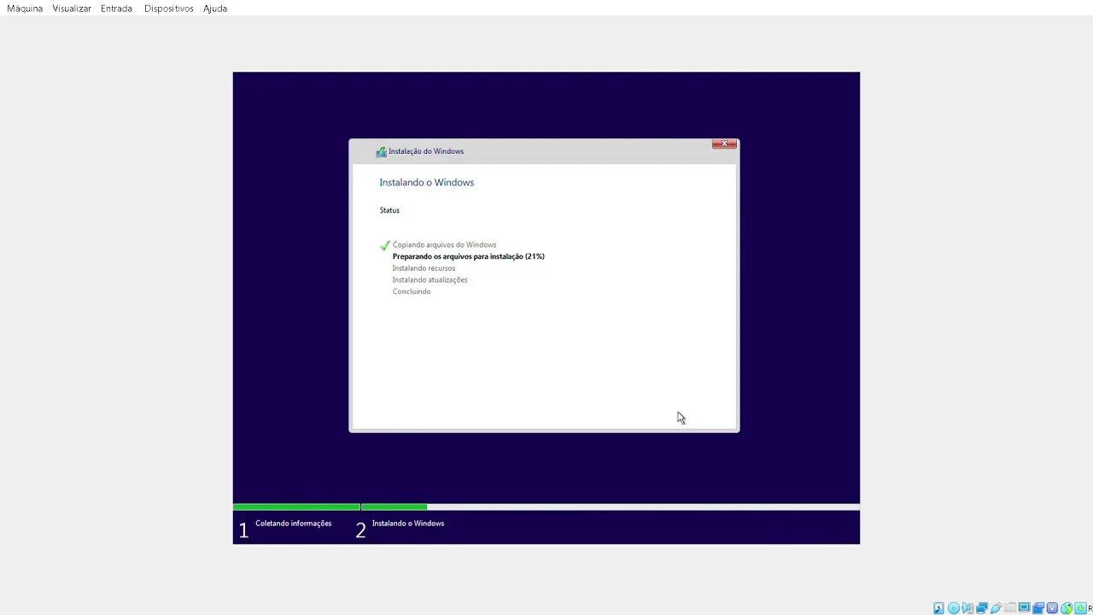
Task: Click the shared folders status icon
Action: [1010, 608]
